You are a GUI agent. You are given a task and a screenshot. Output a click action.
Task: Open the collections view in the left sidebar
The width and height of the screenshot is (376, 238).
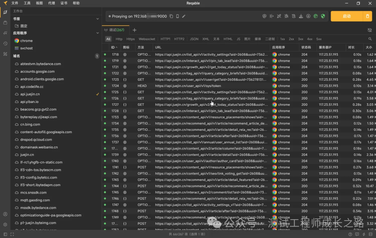5,23
